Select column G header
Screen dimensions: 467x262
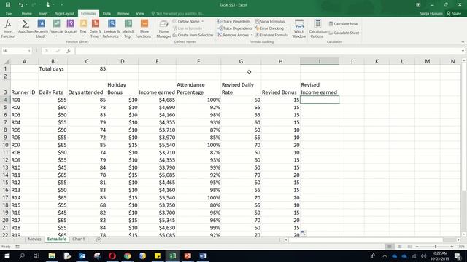(241, 61)
